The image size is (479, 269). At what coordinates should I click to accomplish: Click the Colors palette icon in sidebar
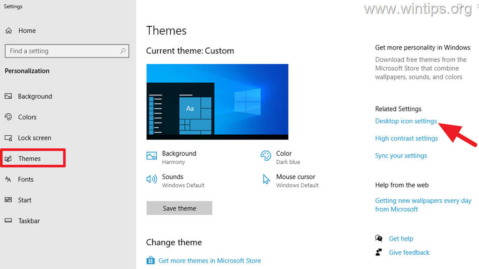[8, 117]
